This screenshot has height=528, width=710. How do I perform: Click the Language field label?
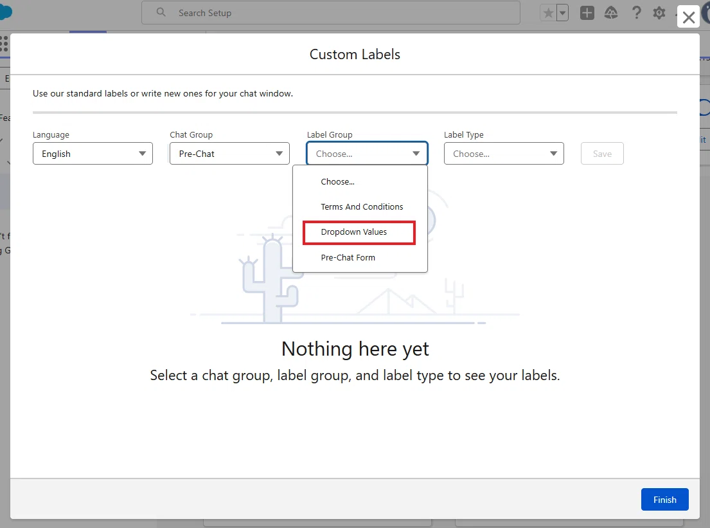coord(51,134)
